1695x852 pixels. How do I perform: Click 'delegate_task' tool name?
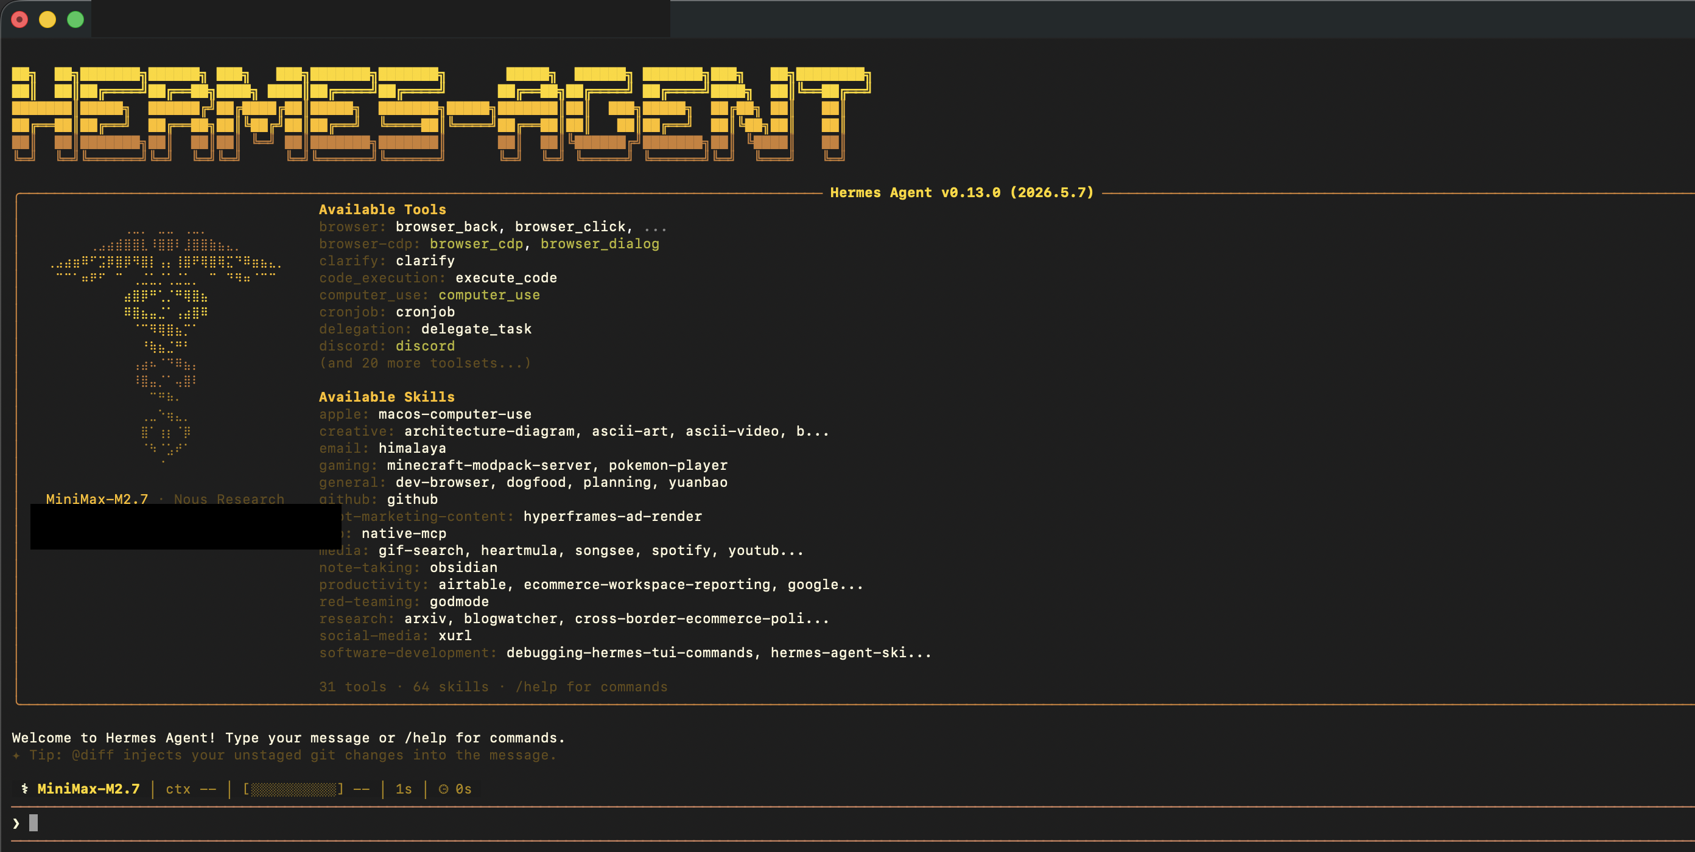click(x=476, y=329)
